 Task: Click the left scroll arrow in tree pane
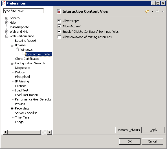(x=5, y=132)
